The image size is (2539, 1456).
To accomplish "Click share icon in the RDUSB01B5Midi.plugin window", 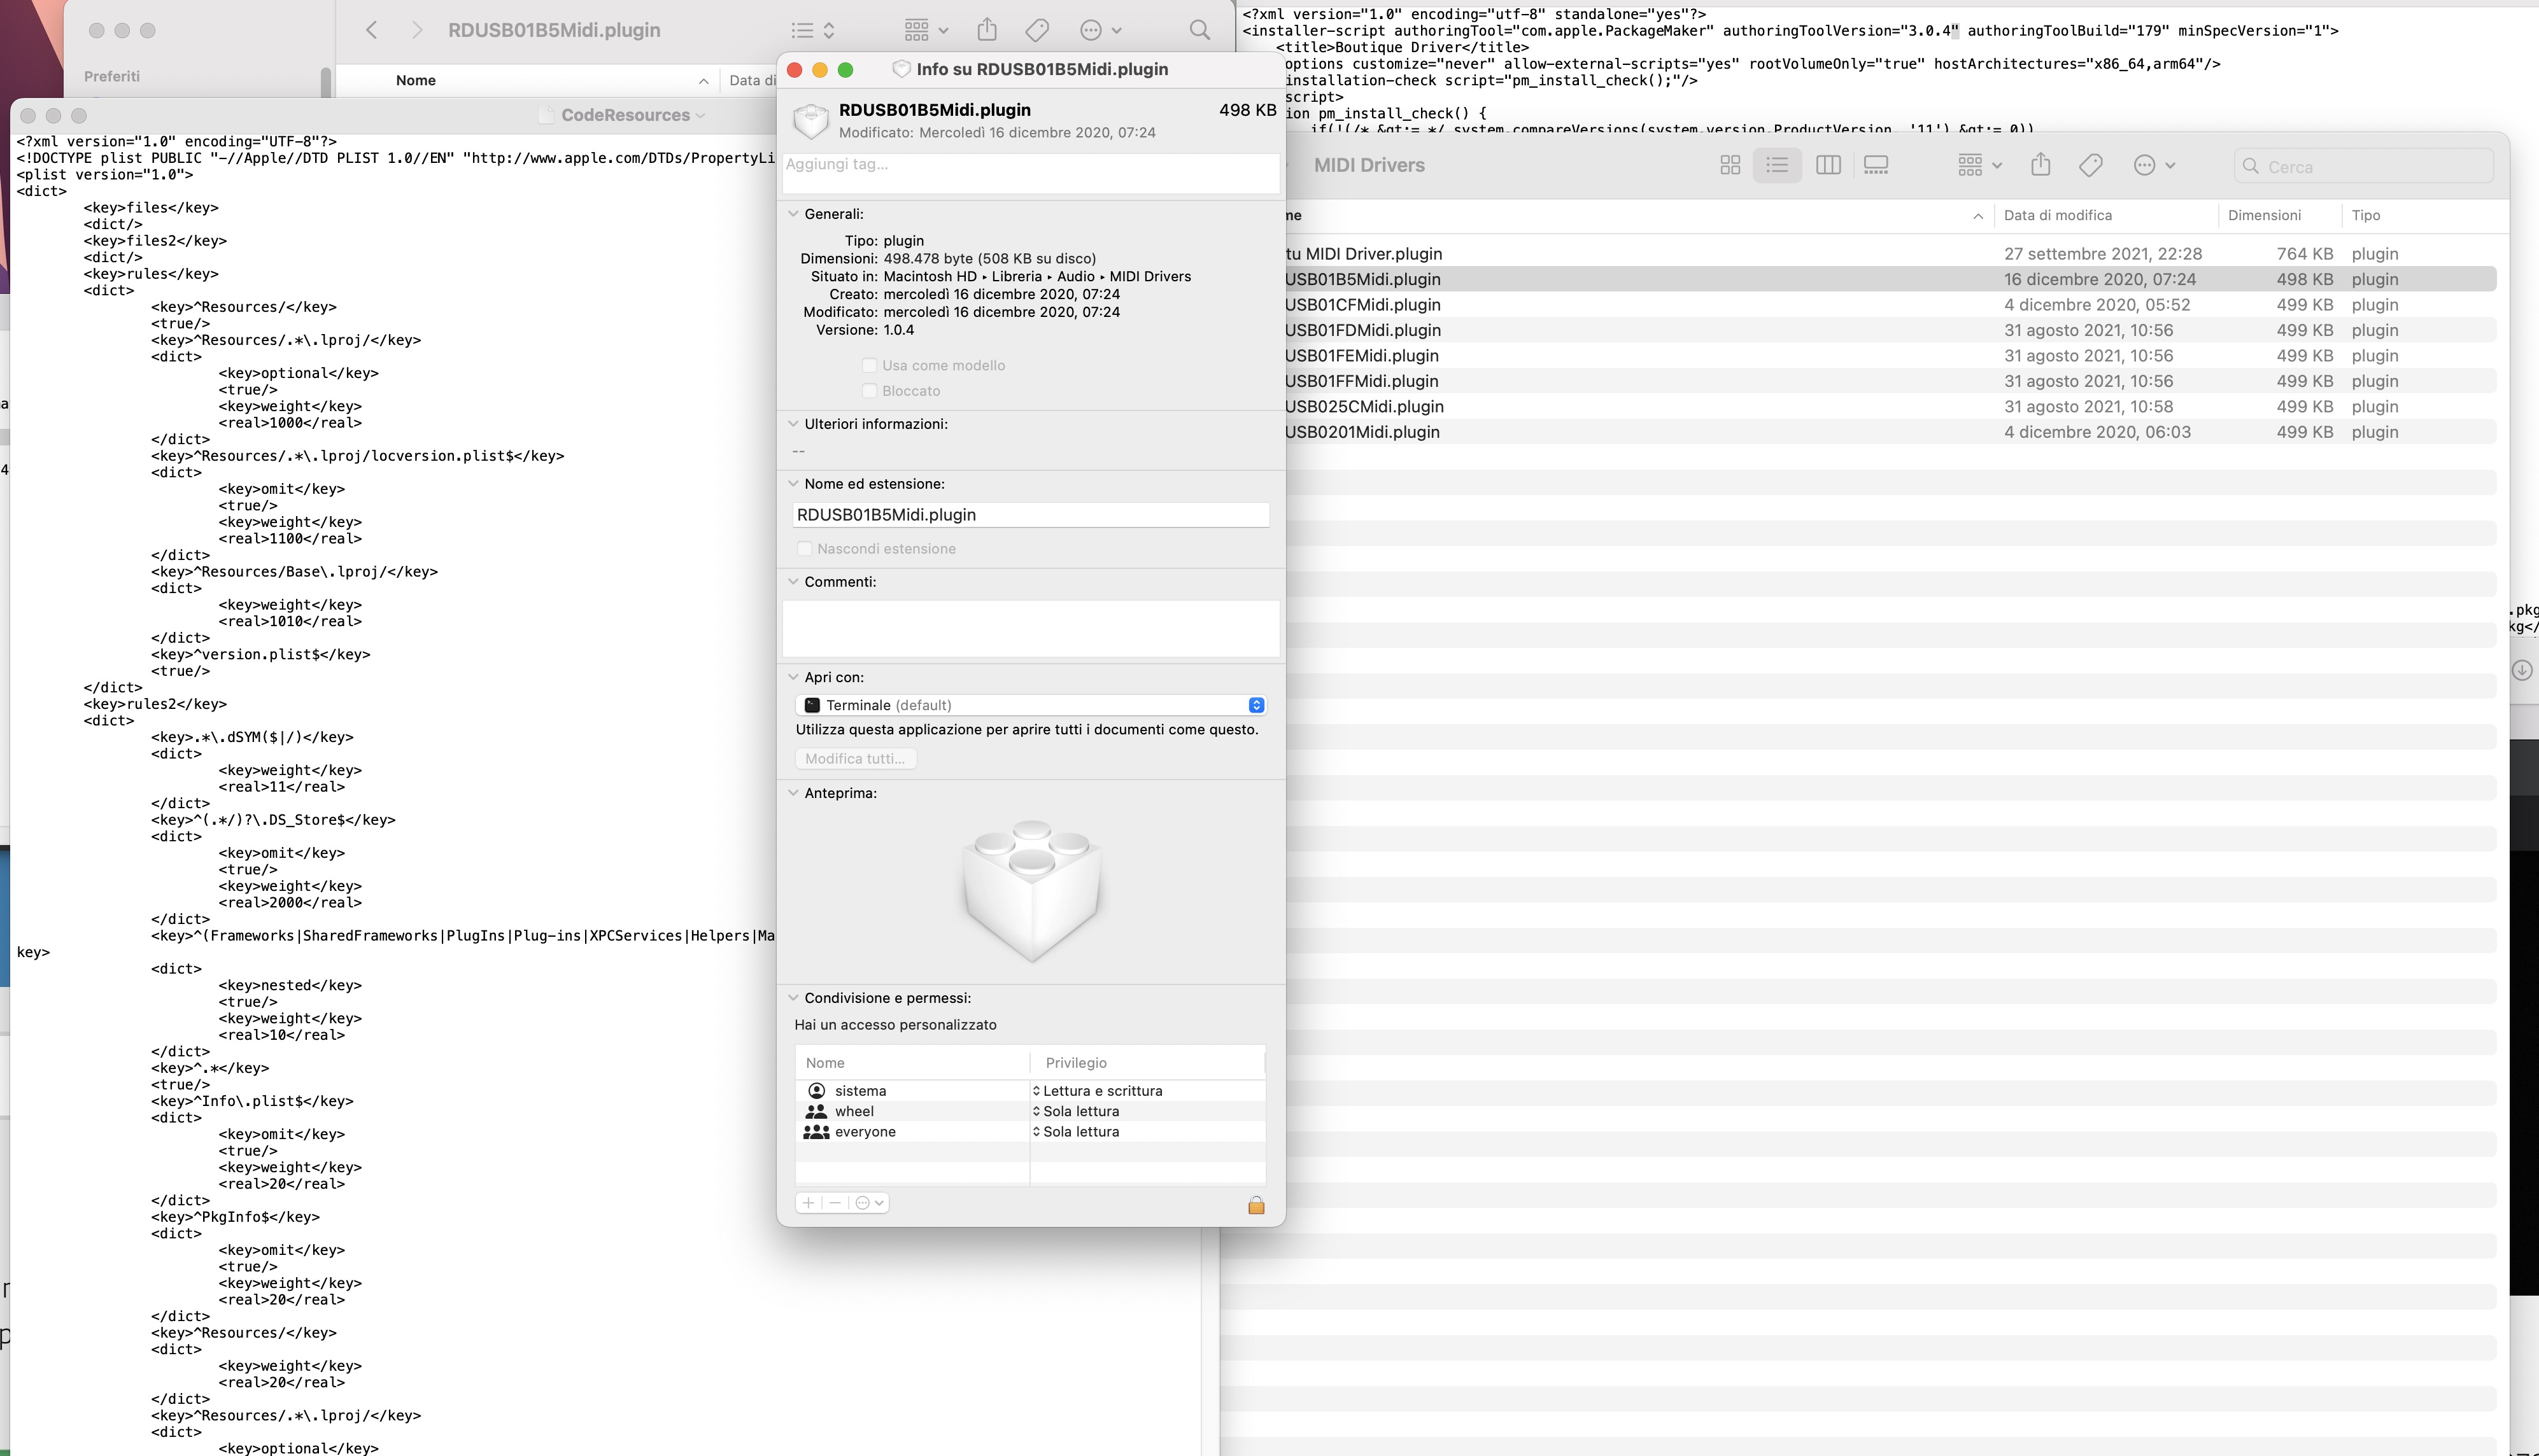I will [x=987, y=30].
